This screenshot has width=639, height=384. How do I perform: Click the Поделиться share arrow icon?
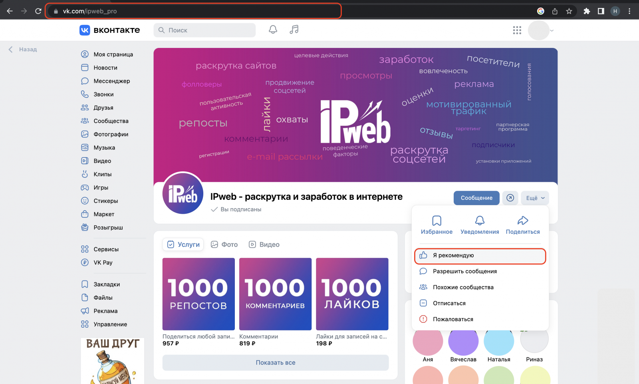tap(522, 221)
